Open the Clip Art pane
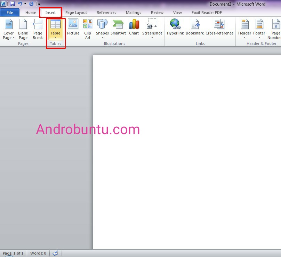 (88, 29)
